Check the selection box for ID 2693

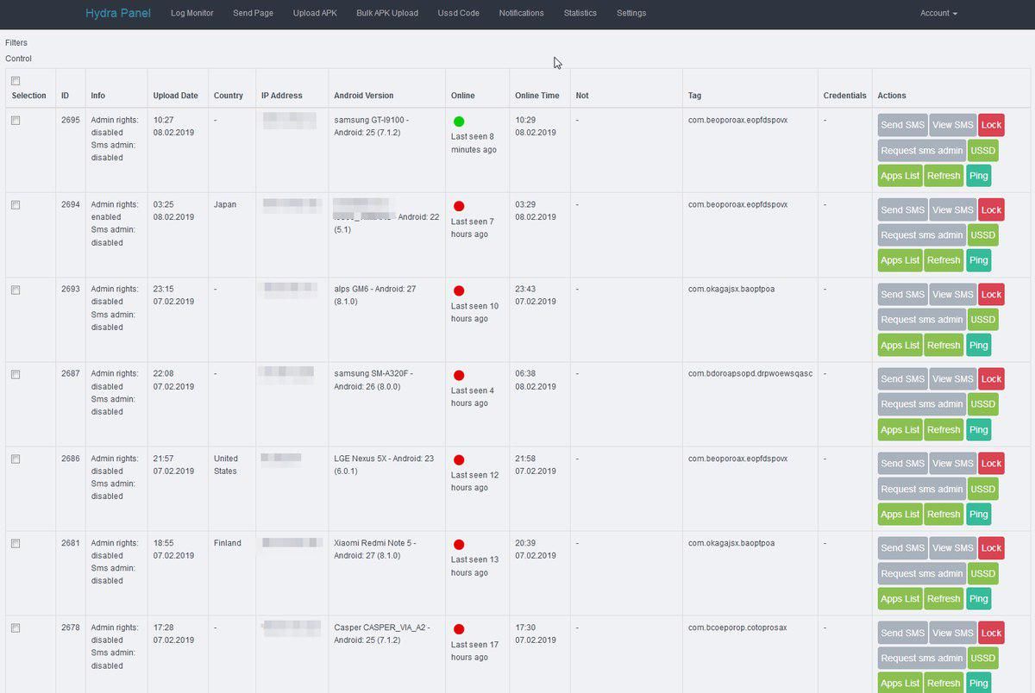pyautogui.click(x=16, y=290)
